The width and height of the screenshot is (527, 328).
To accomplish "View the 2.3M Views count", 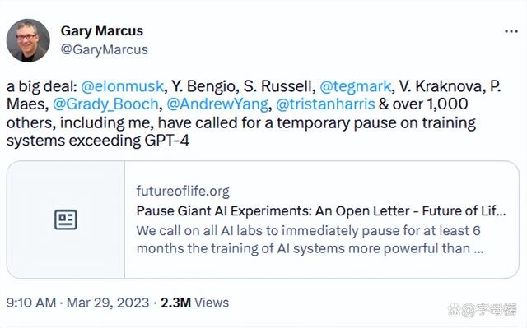I will pyautogui.click(x=194, y=303).
